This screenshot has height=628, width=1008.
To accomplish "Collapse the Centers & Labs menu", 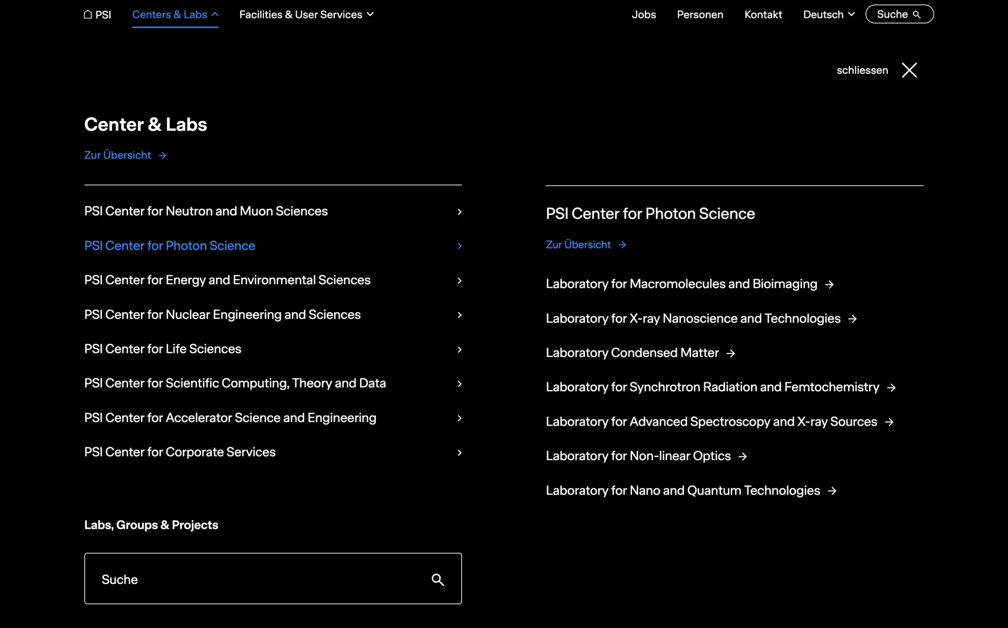I will [x=175, y=14].
